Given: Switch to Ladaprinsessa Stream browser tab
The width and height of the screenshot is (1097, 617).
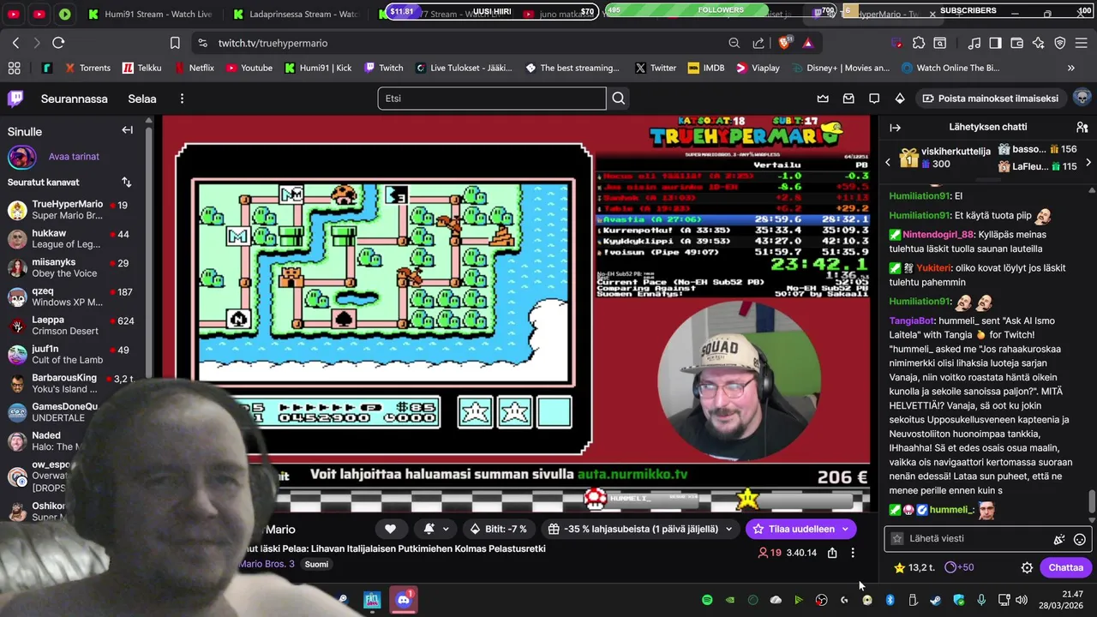Looking at the screenshot, I should click(296, 14).
